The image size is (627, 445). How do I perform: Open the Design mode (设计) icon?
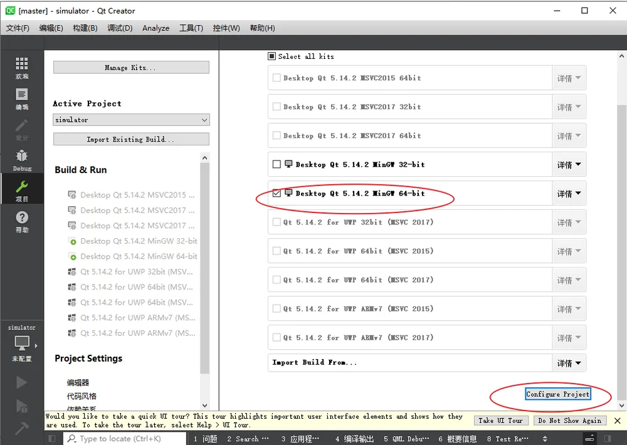pos(21,130)
